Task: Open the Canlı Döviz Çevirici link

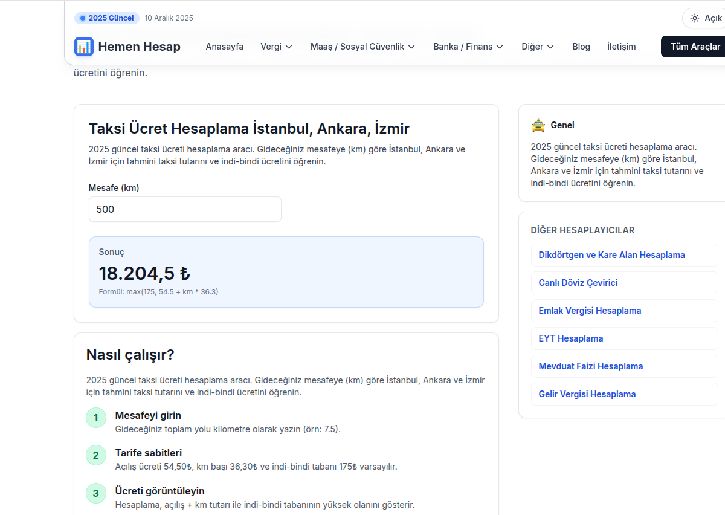Action: point(578,282)
